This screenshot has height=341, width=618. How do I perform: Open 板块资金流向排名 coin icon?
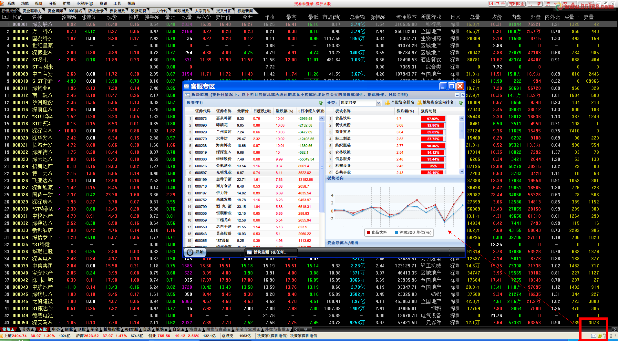(419, 103)
